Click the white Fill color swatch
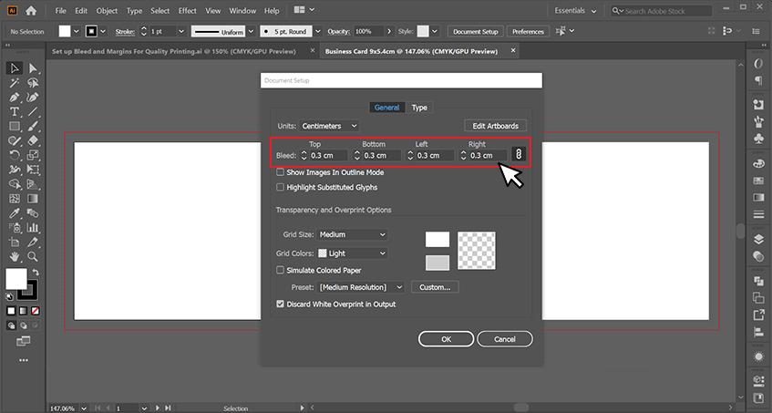 coord(15,279)
